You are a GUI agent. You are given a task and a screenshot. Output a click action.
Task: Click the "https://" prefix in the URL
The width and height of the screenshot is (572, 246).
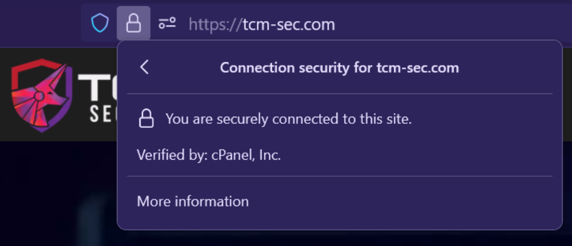tap(215, 24)
